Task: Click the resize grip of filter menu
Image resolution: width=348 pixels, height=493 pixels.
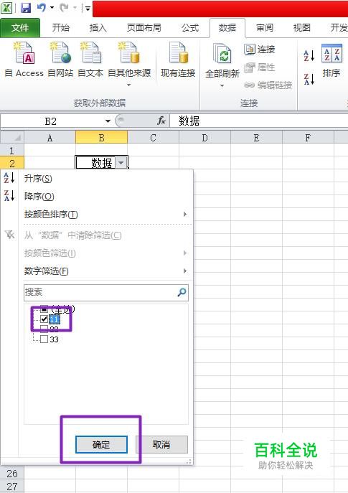Action: [189, 461]
